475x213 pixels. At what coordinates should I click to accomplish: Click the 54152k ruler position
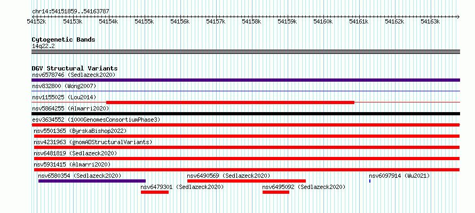[36, 21]
